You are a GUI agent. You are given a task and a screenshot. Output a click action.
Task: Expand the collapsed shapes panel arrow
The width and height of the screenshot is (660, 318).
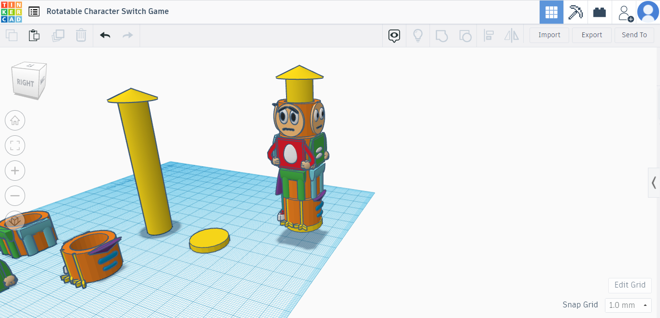click(x=654, y=183)
